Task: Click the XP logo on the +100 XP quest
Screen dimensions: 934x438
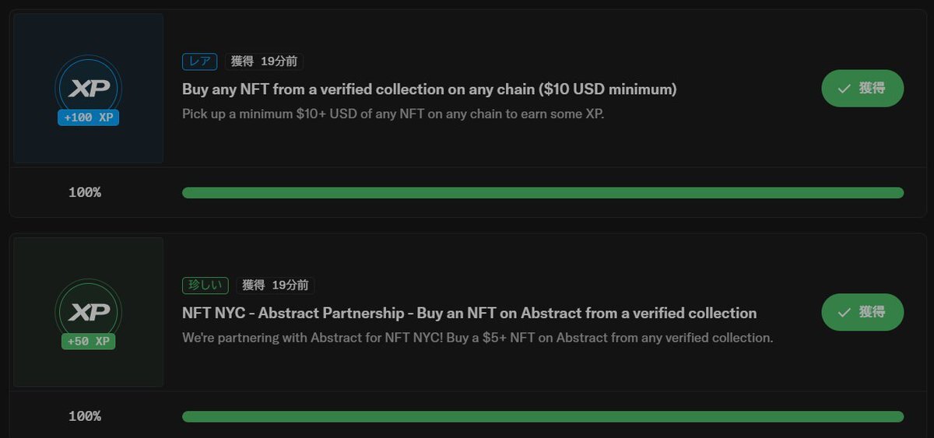Action: coord(89,88)
